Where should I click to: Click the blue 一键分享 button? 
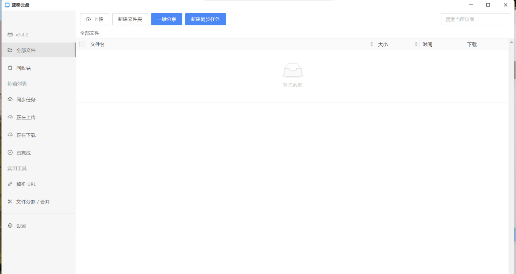coord(166,19)
